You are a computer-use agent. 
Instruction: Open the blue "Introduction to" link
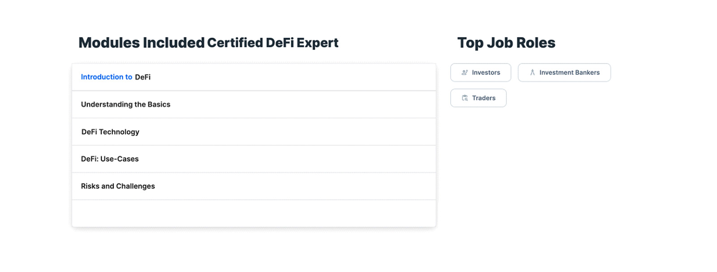[x=106, y=77]
